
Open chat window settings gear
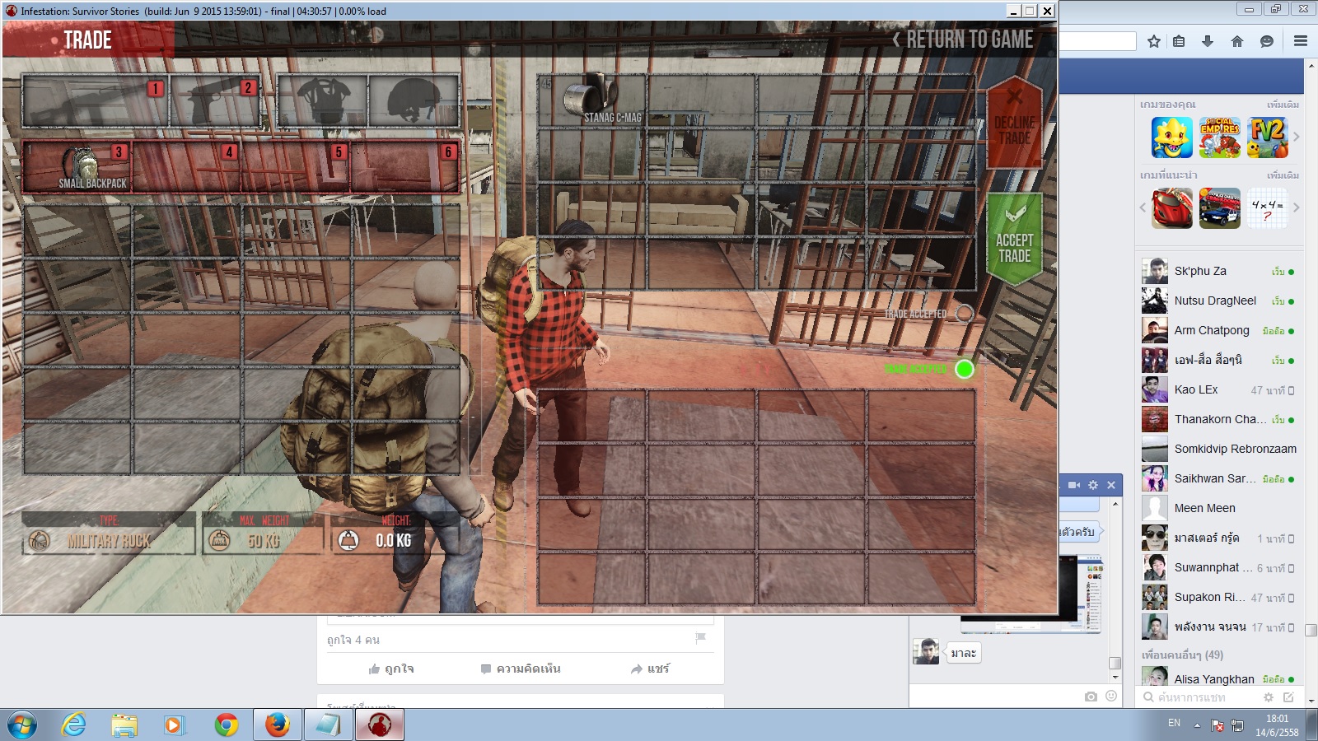click(x=1093, y=485)
